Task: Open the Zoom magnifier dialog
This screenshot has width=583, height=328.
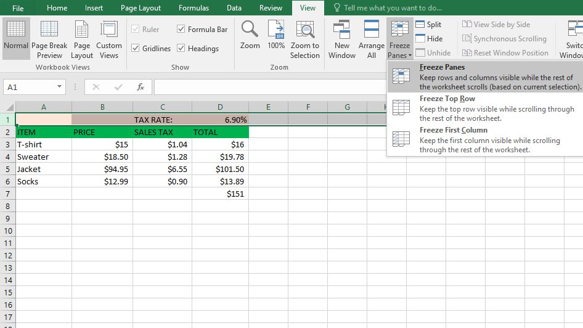Action: point(250,36)
